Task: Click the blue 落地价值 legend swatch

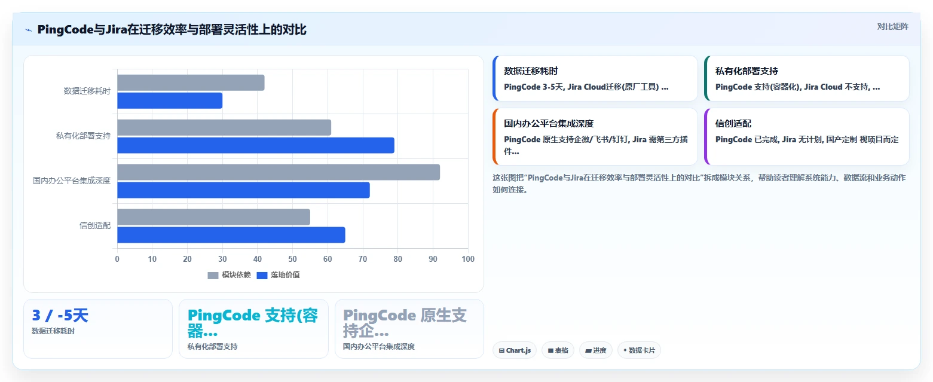Action: 262,275
